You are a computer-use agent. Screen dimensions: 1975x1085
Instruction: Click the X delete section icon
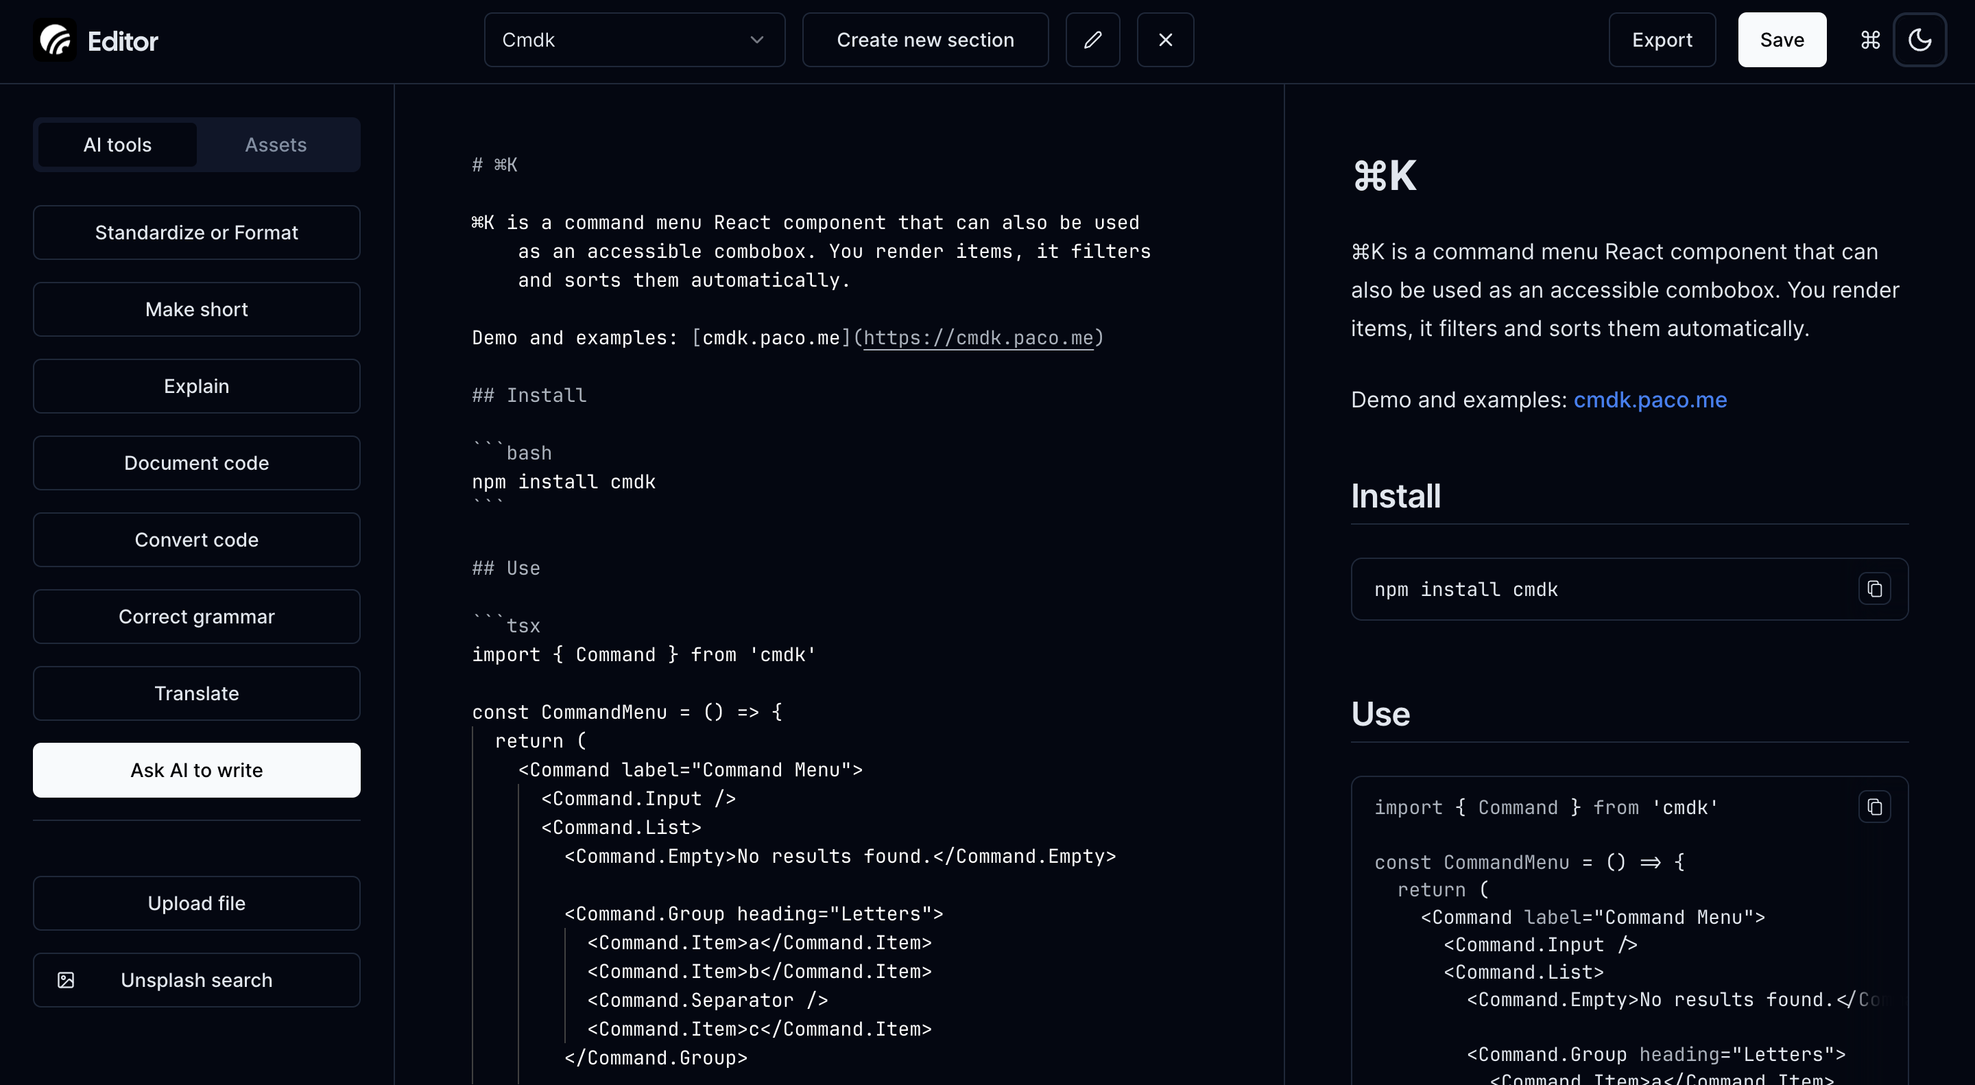[1164, 40]
